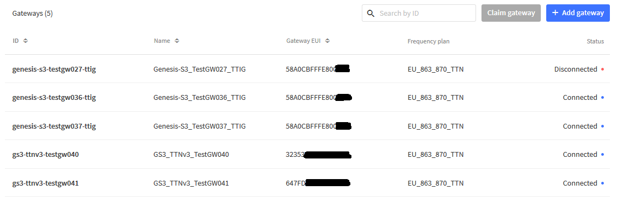
Task: Click the Status column header
Action: coord(595,41)
